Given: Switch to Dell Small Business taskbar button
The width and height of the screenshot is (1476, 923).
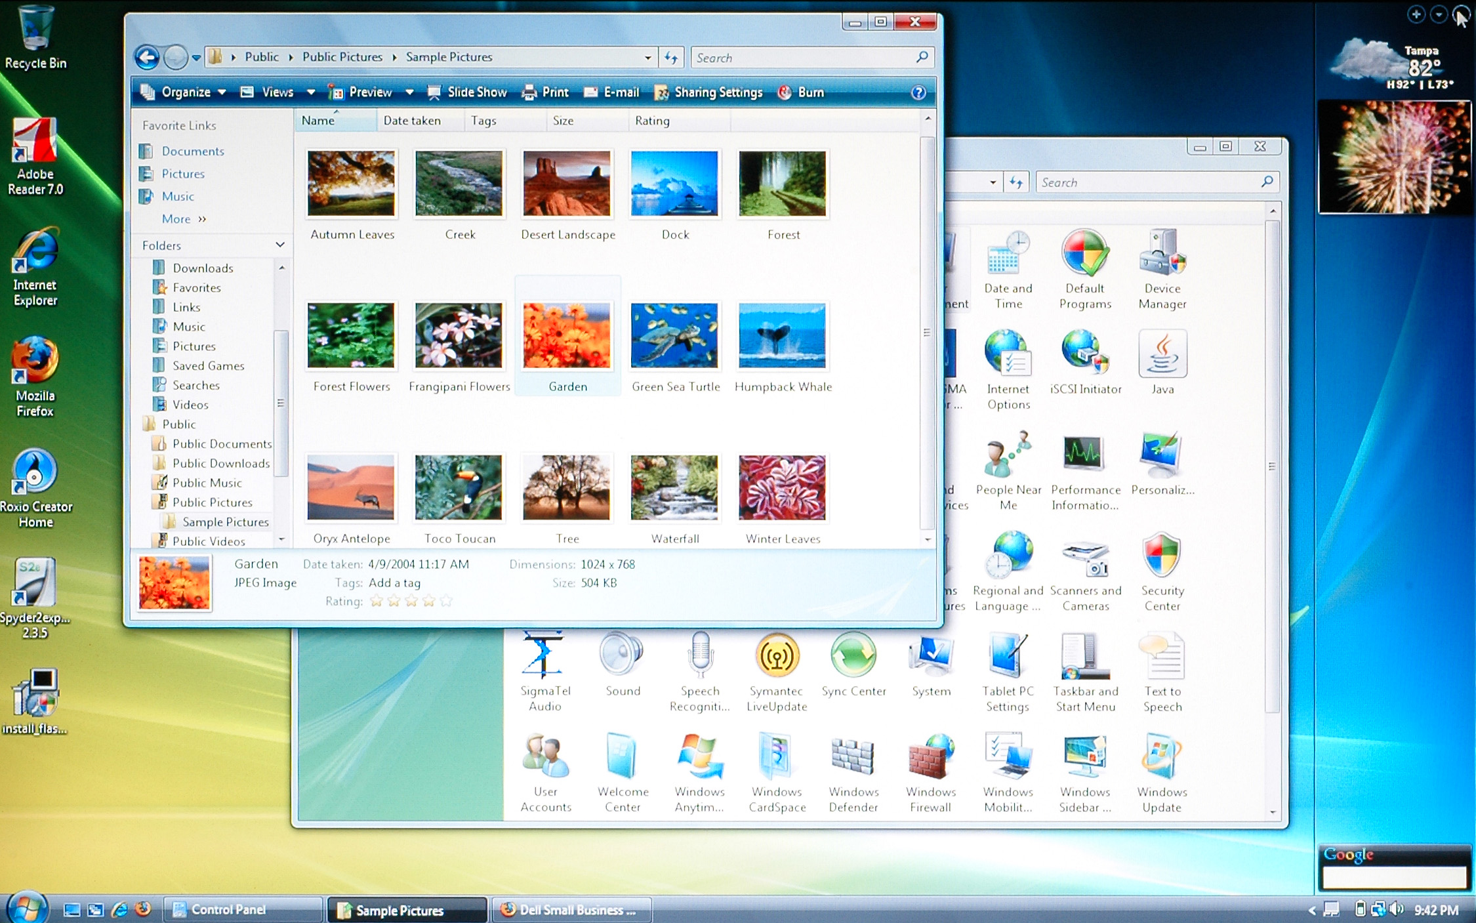Looking at the screenshot, I should (571, 910).
